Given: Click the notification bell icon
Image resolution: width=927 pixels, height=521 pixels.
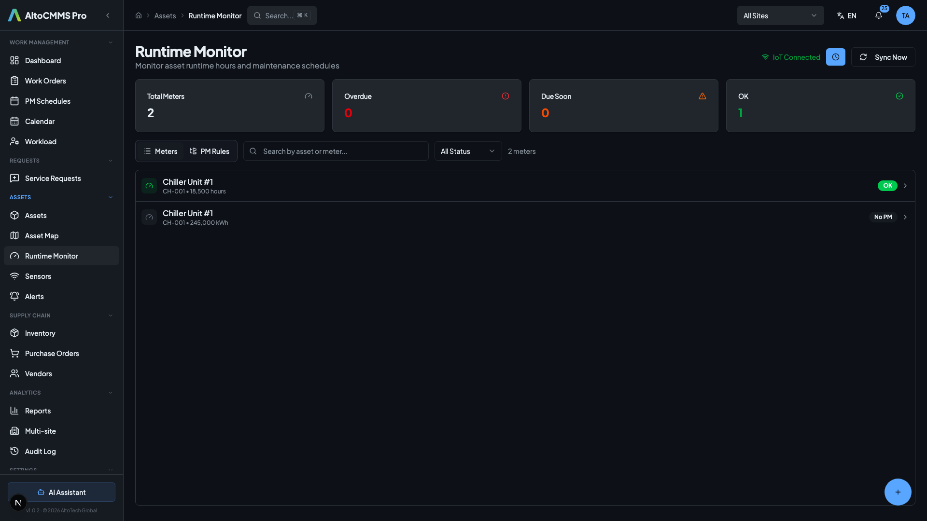Looking at the screenshot, I should 878,15.
